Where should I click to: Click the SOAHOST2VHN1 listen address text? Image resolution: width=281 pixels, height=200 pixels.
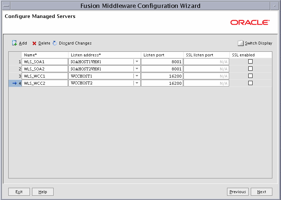tap(86, 69)
